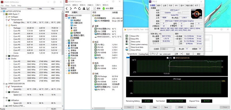Toggle CPU checkbox in temperature graph legend
This screenshot has height=110, width=231.
(167, 58)
